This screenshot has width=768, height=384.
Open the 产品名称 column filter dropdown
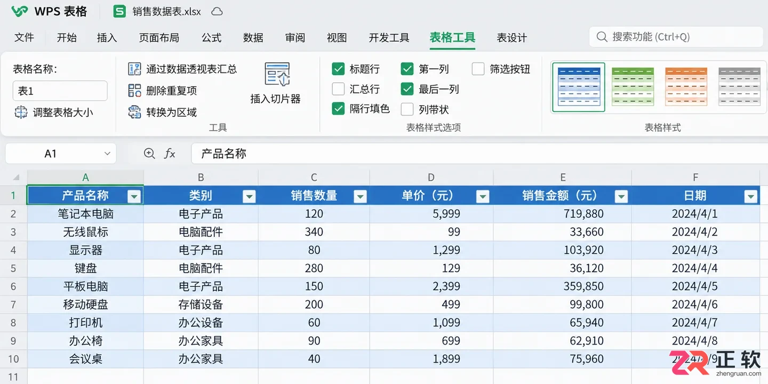pos(134,197)
